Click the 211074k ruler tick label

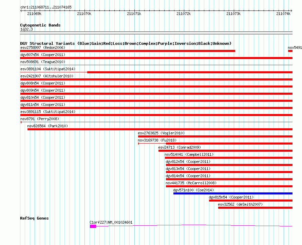click(x=283, y=14)
